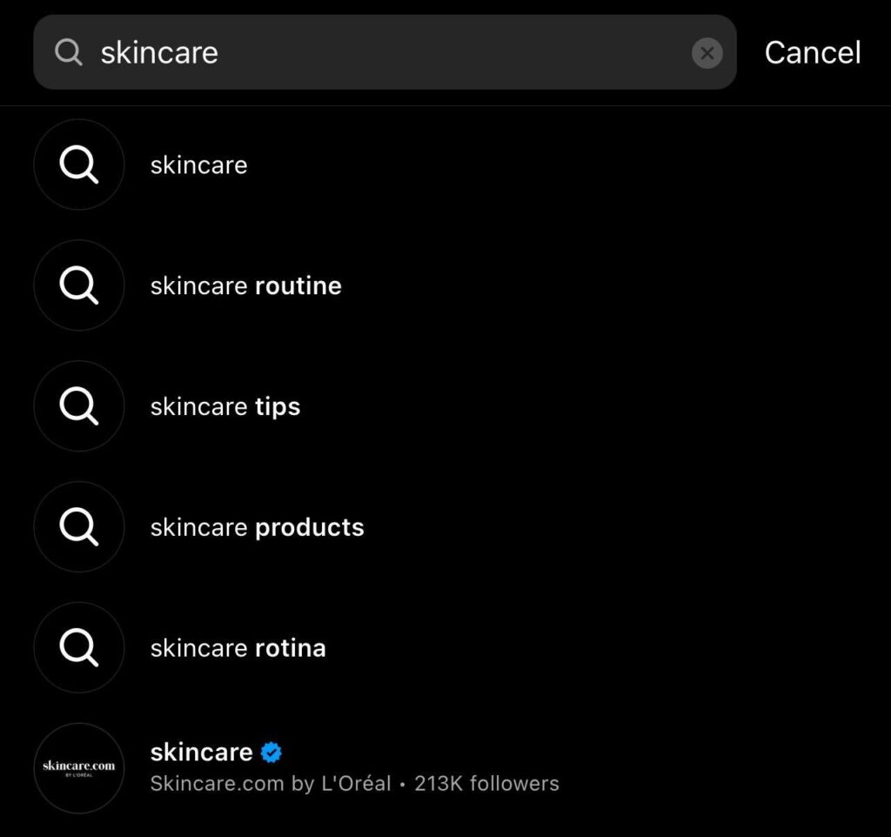Viewport: 891px width, 837px height.
Task: Open the skincare.com verified account result
Action: click(200, 752)
